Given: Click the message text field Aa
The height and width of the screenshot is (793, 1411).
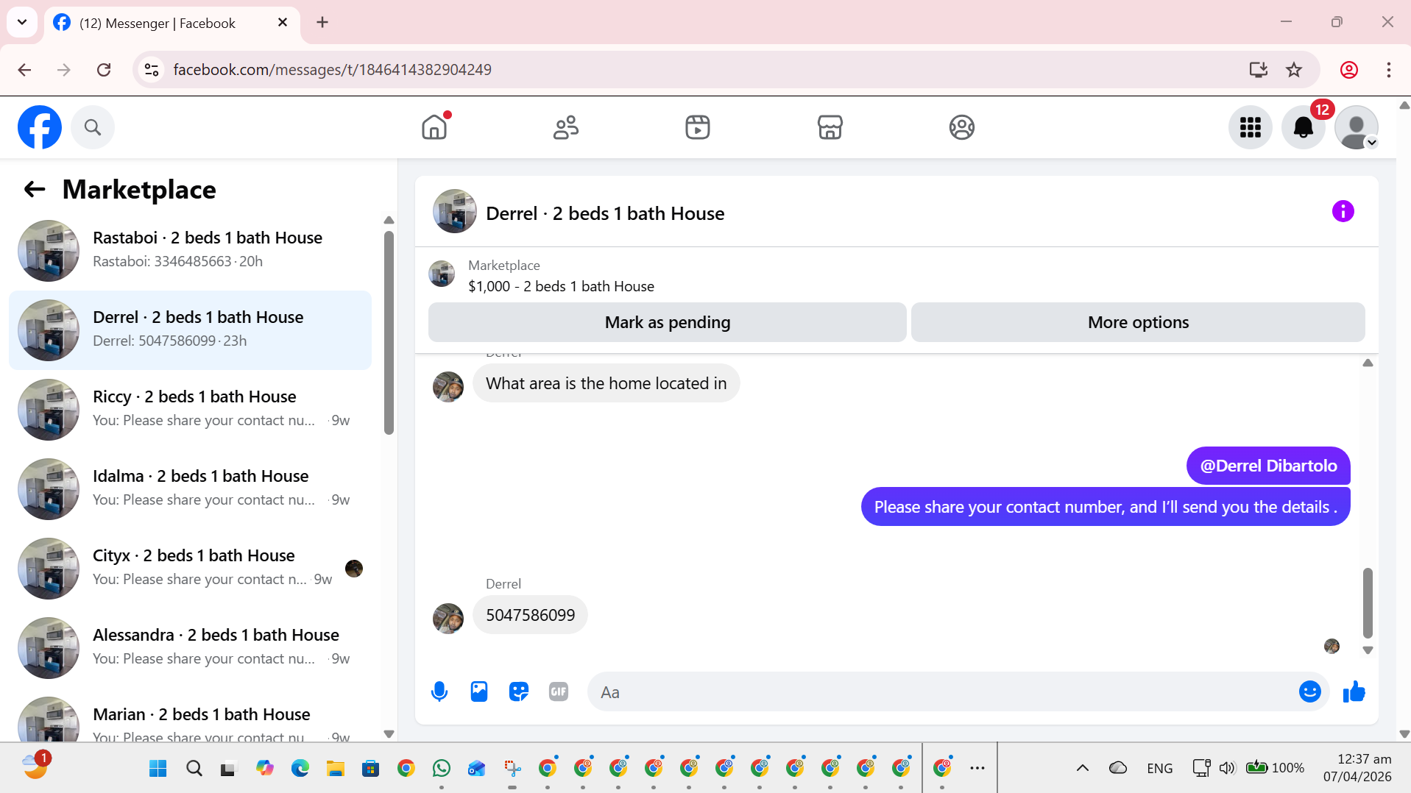Looking at the screenshot, I should 942,691.
